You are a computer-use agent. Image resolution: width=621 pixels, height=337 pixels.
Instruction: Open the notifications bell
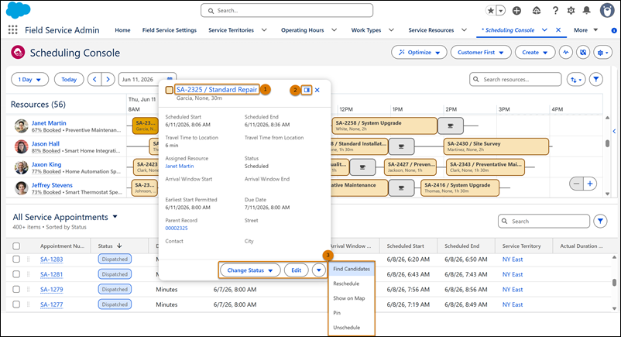pos(586,11)
